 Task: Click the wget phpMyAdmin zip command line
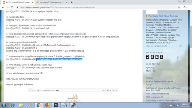(x=63, y=37)
